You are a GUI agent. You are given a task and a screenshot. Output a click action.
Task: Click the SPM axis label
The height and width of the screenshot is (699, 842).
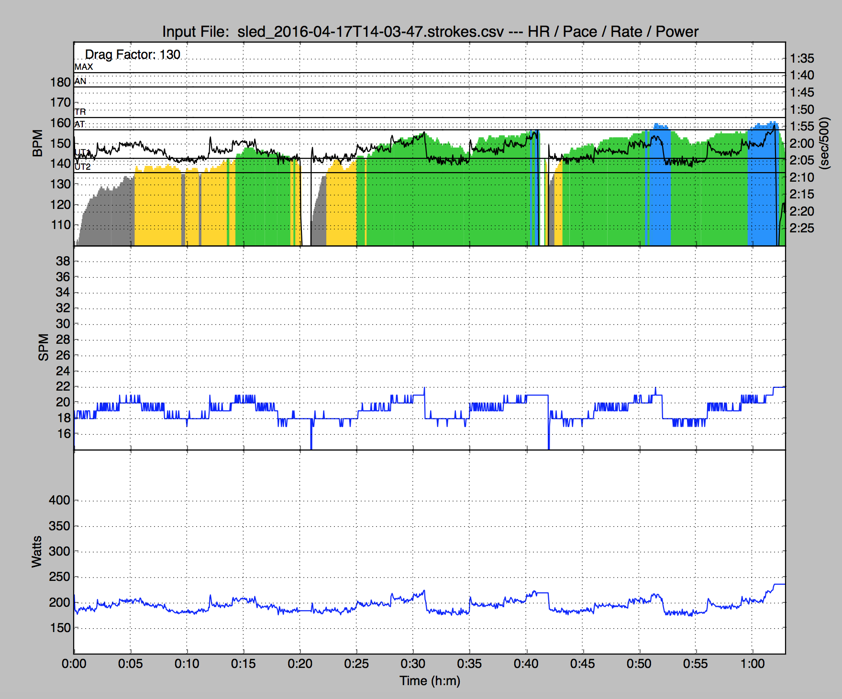tap(44, 347)
